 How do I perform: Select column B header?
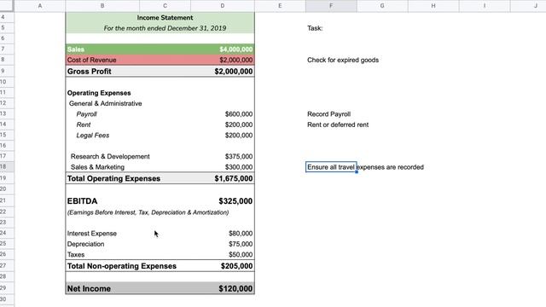102,6
